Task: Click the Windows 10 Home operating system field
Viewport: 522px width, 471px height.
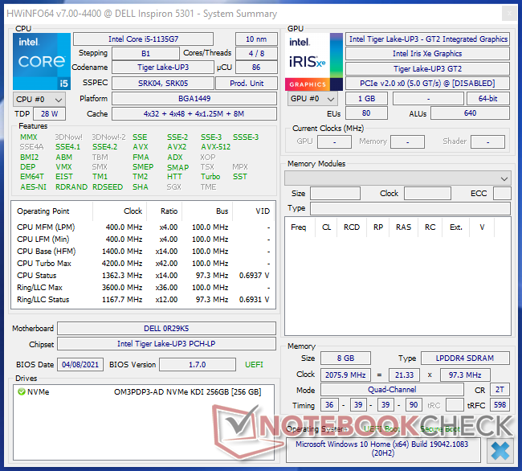Action: (x=383, y=449)
